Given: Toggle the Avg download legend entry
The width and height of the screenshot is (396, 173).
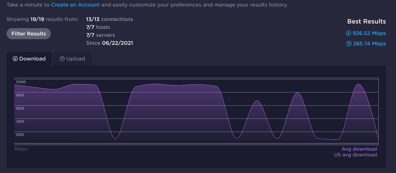Looking at the screenshot, I should click(359, 149).
